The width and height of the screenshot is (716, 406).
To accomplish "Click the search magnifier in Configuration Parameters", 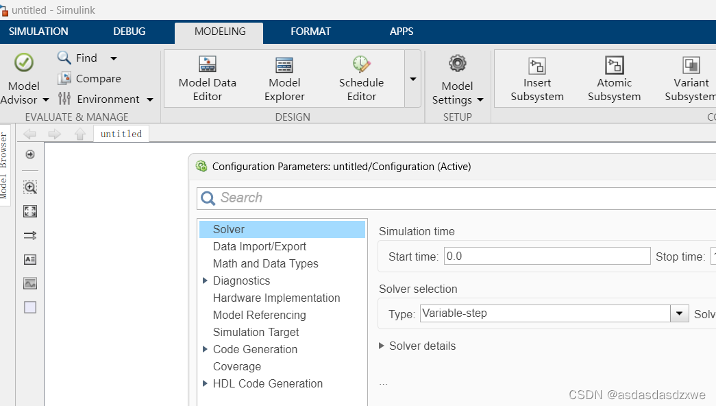I will (x=208, y=198).
